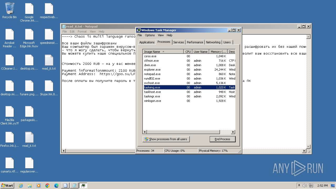Viewport: 336px width, 189px height.
Task: Select read_it.txt icon beside desktop.ini
Action: pos(49,62)
